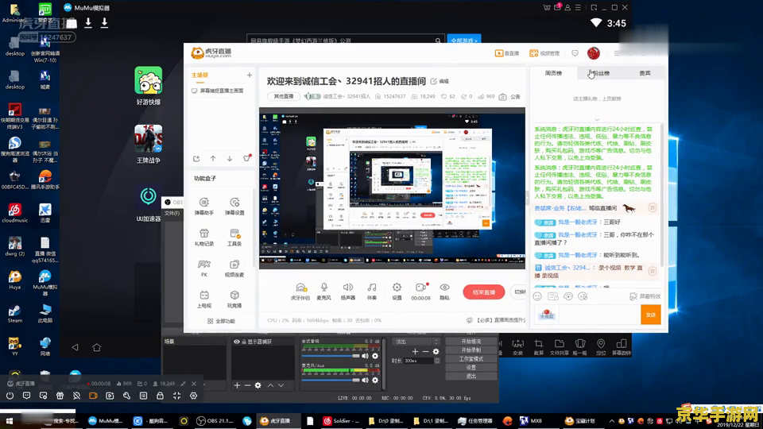
Task: Click 开始推流 in OBS controls
Action: 471,342
